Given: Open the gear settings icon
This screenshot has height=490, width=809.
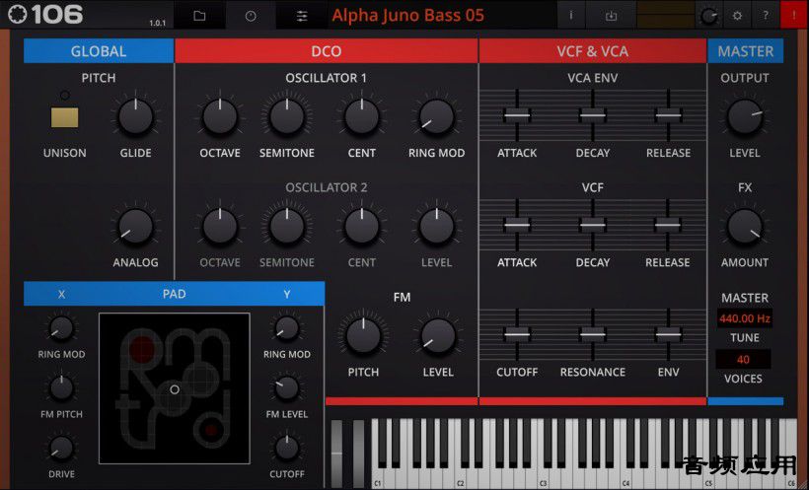Looking at the screenshot, I should click(737, 16).
